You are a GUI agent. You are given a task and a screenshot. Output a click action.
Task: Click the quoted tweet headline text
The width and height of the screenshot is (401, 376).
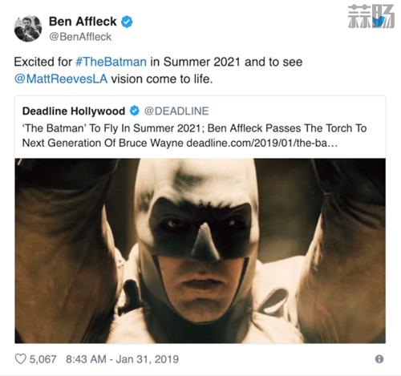coord(194,135)
